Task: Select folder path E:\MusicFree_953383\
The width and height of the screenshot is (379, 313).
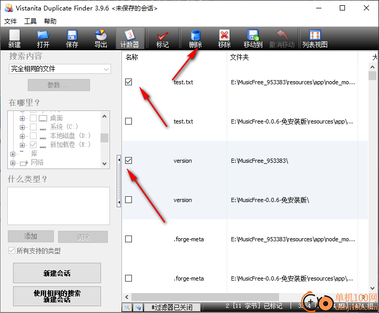Action: pyautogui.click(x=259, y=161)
